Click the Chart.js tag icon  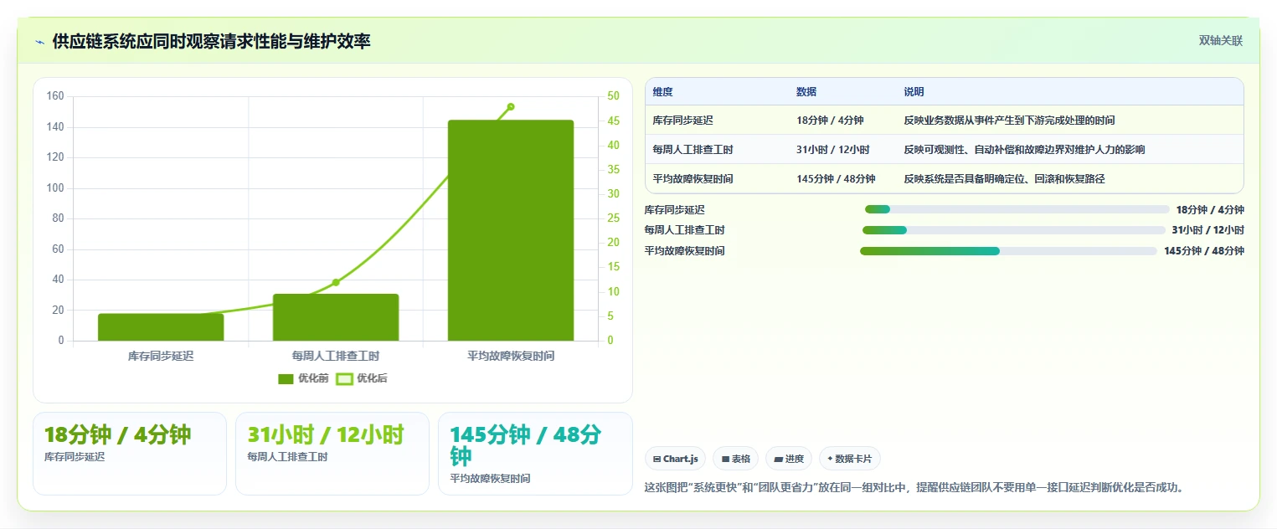tap(657, 460)
